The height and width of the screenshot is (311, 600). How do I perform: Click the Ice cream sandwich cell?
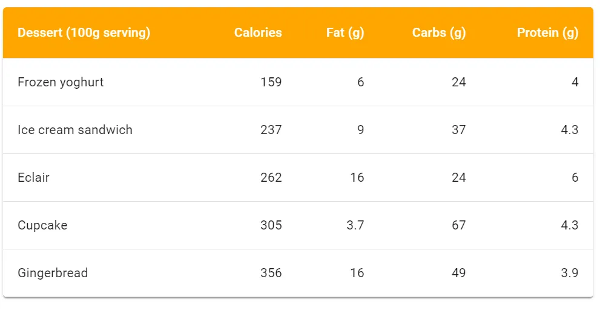[x=75, y=130]
